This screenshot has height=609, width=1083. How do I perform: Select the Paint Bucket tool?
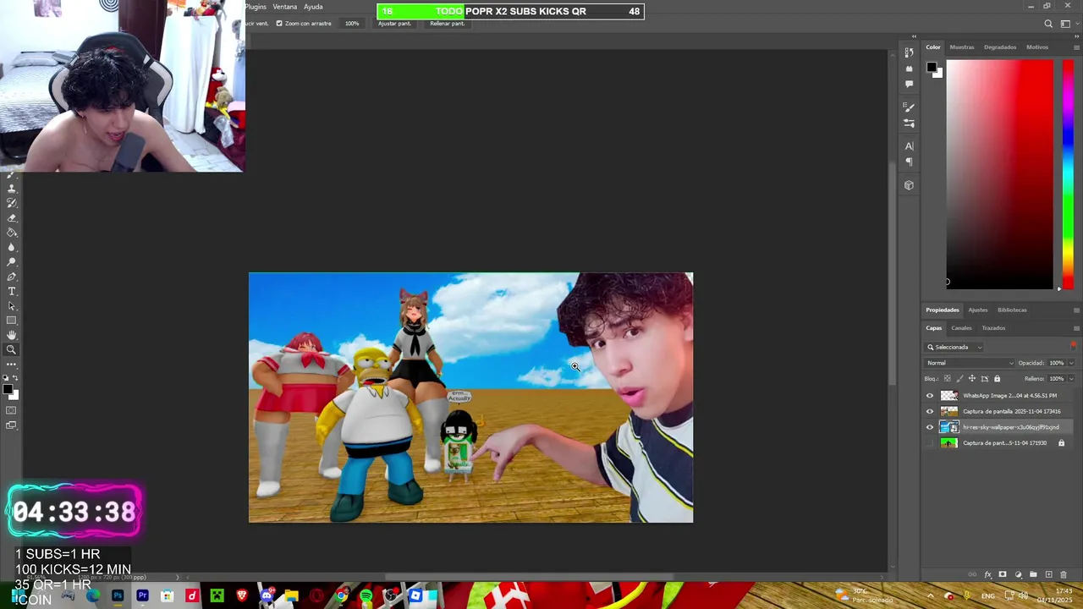point(12,233)
